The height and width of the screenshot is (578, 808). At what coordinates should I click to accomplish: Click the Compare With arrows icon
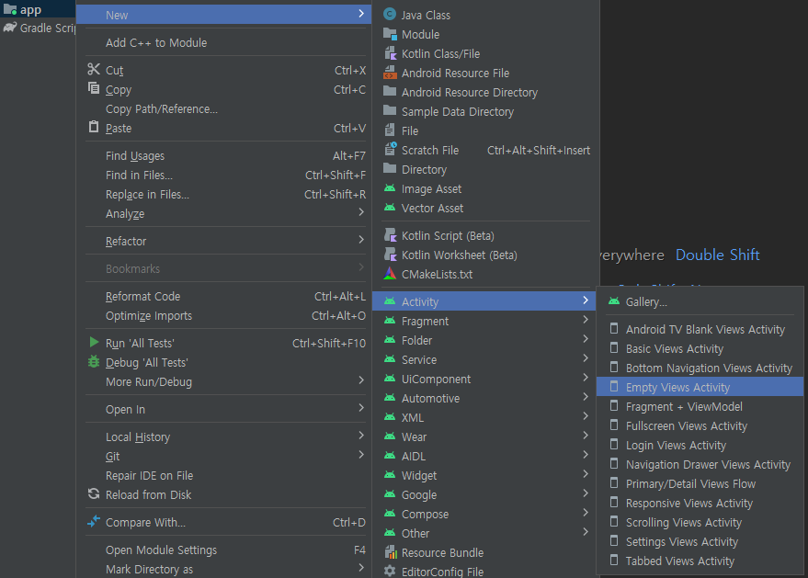click(x=94, y=521)
